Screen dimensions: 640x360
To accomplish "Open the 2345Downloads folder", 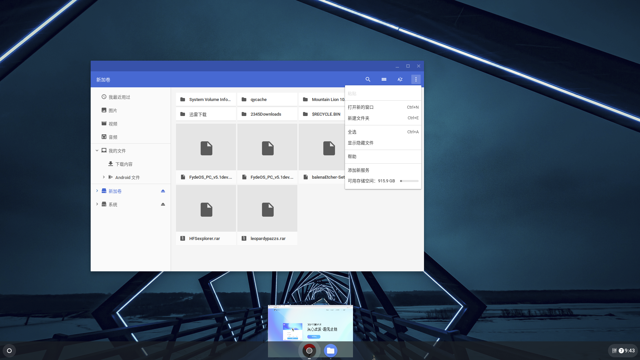I will (266, 114).
